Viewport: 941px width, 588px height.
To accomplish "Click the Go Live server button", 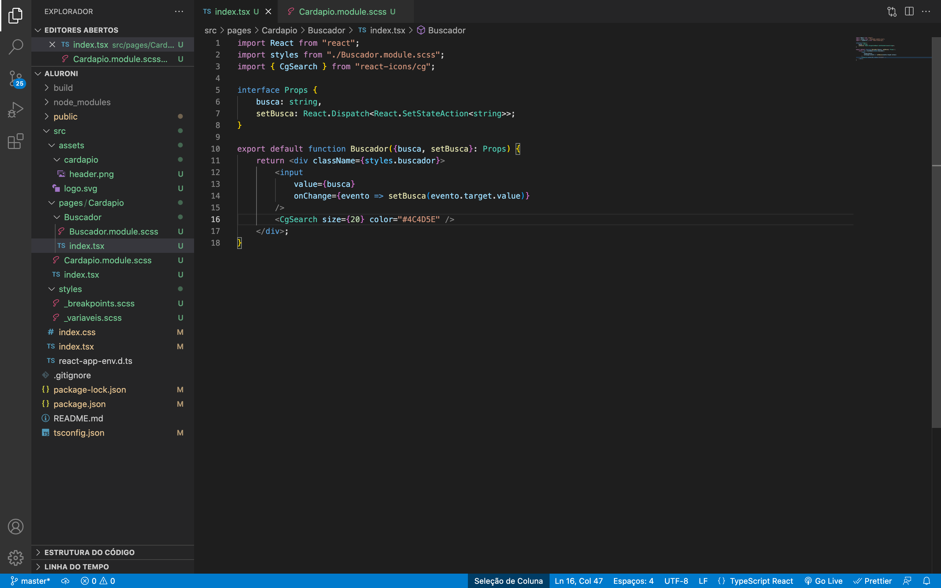I will tap(824, 581).
